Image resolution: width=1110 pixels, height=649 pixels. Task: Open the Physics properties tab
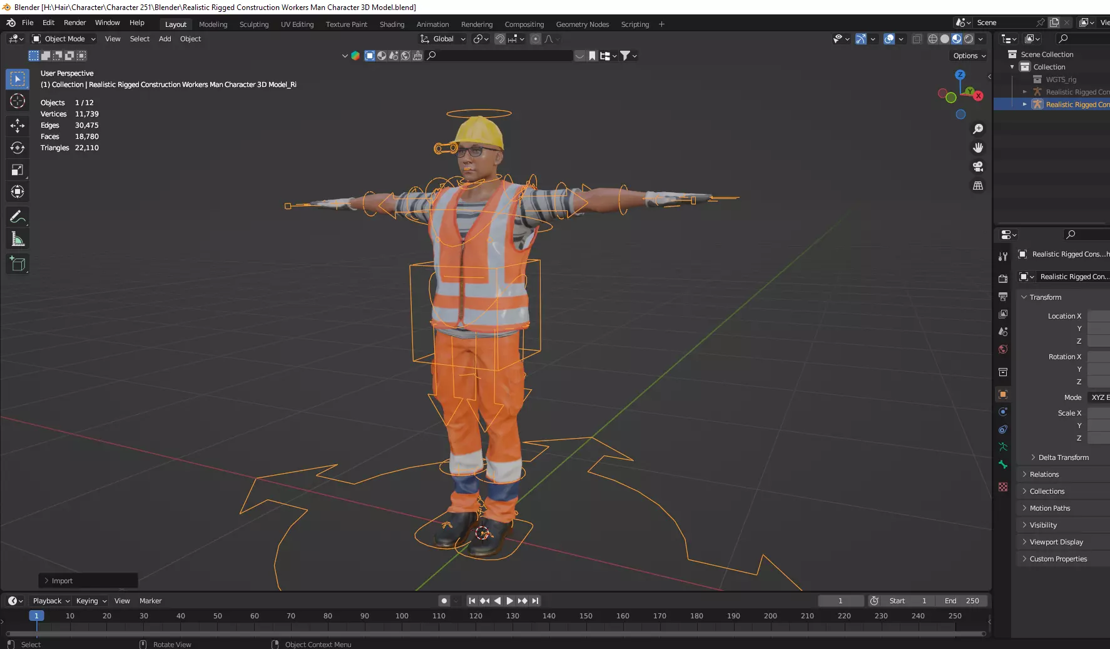click(x=1003, y=412)
